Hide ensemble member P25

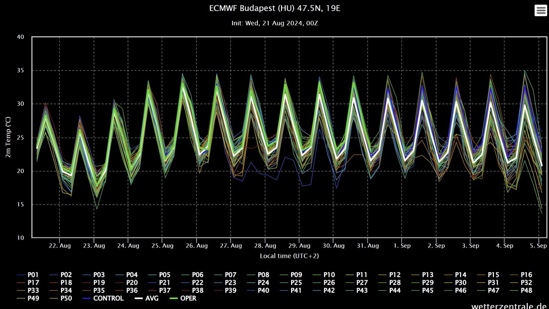(x=297, y=283)
